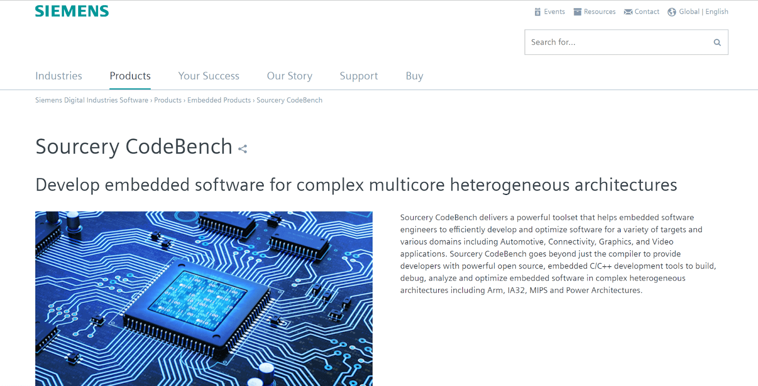Focus the 'Search for...' input field
The height and width of the screenshot is (386, 758).
[x=616, y=43]
